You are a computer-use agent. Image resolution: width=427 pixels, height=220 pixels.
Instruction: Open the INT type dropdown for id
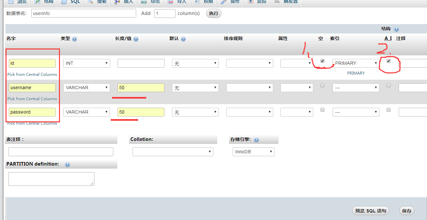click(86, 63)
